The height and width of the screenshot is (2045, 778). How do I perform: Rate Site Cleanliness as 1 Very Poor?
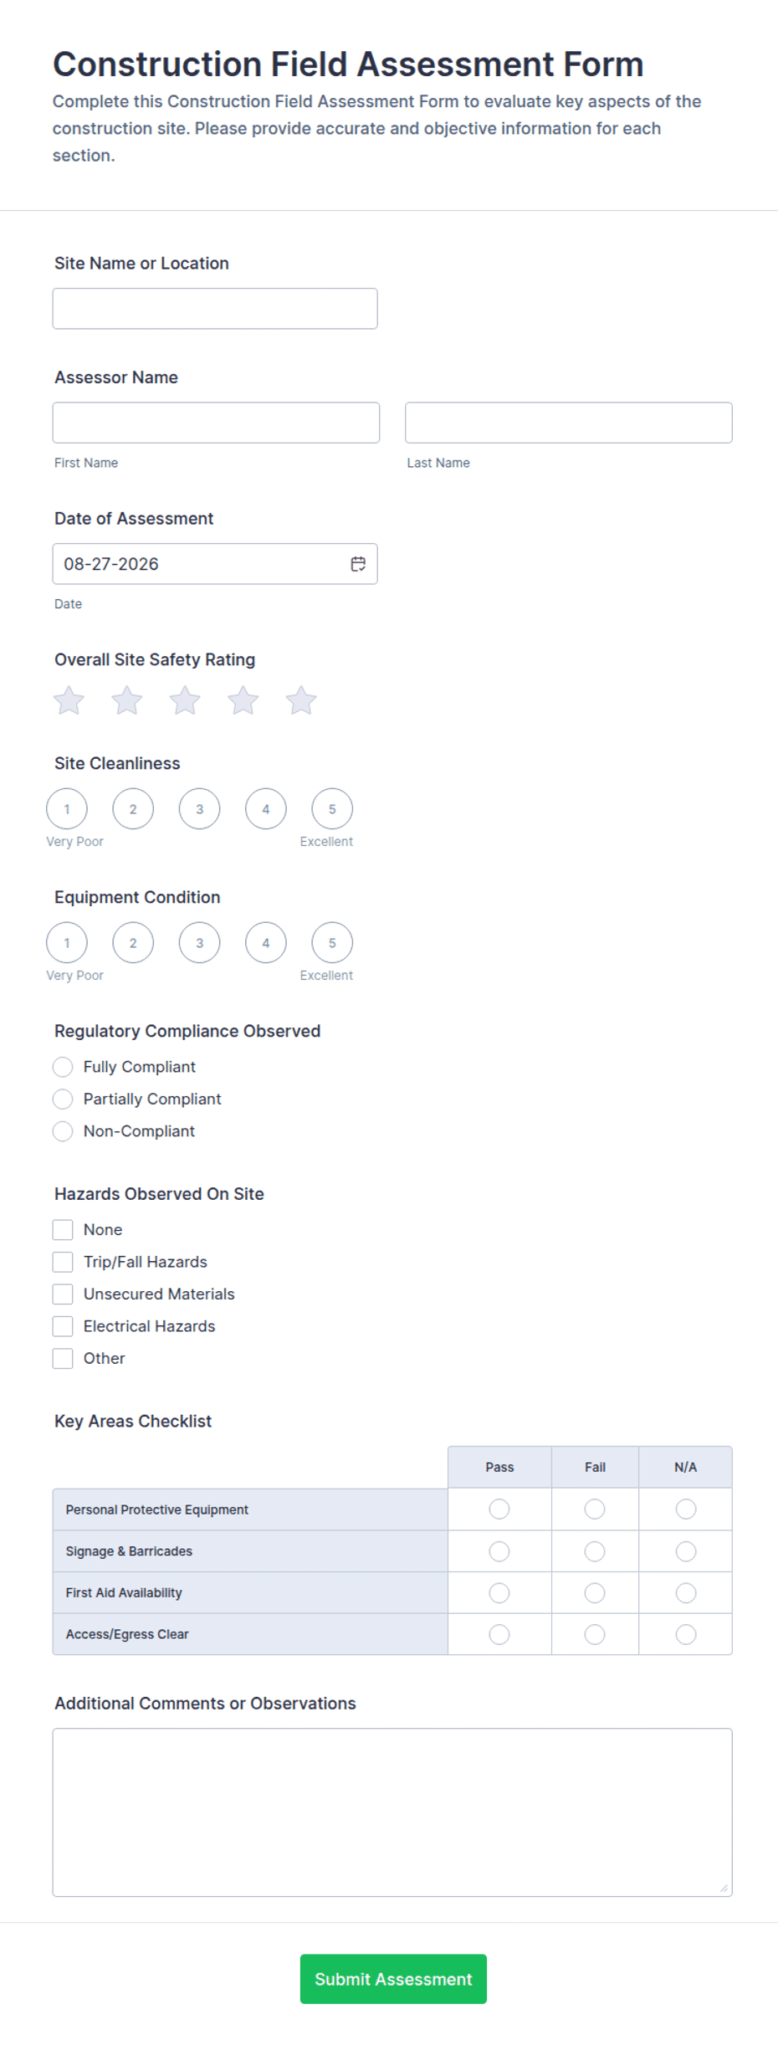pyautogui.click(x=67, y=809)
